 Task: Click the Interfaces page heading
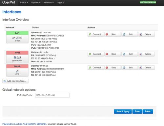(12, 12)
